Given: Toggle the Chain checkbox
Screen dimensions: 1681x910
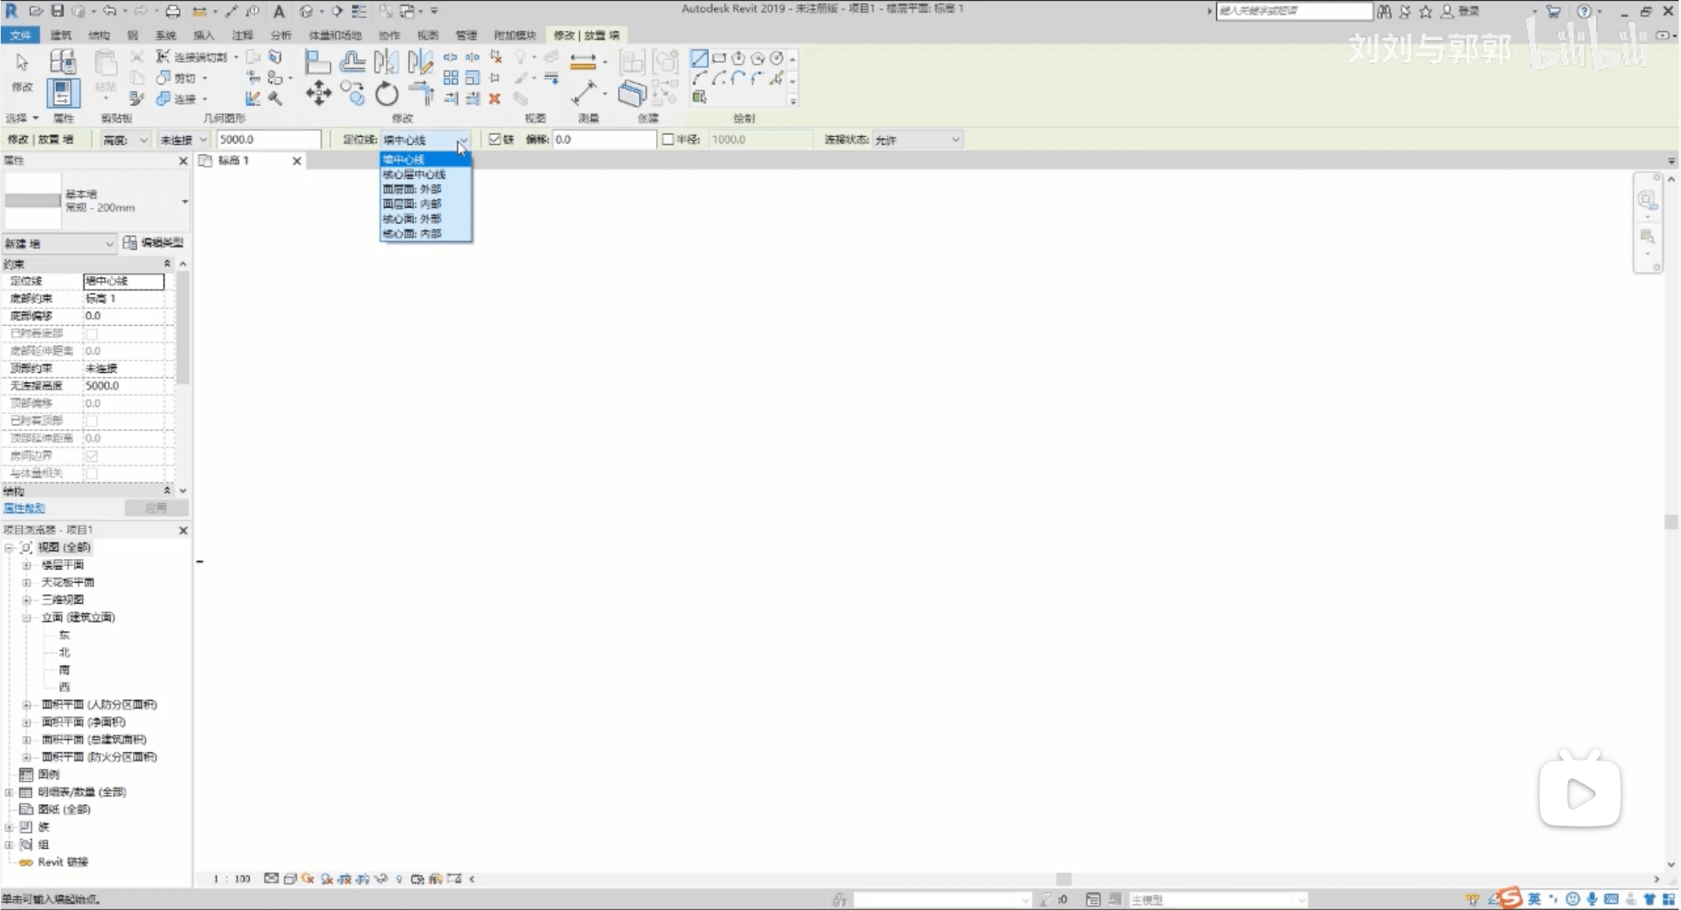Looking at the screenshot, I should pyautogui.click(x=495, y=140).
